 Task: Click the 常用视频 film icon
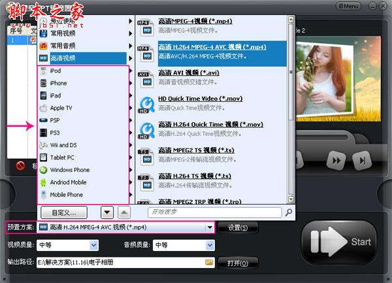[x=44, y=33]
